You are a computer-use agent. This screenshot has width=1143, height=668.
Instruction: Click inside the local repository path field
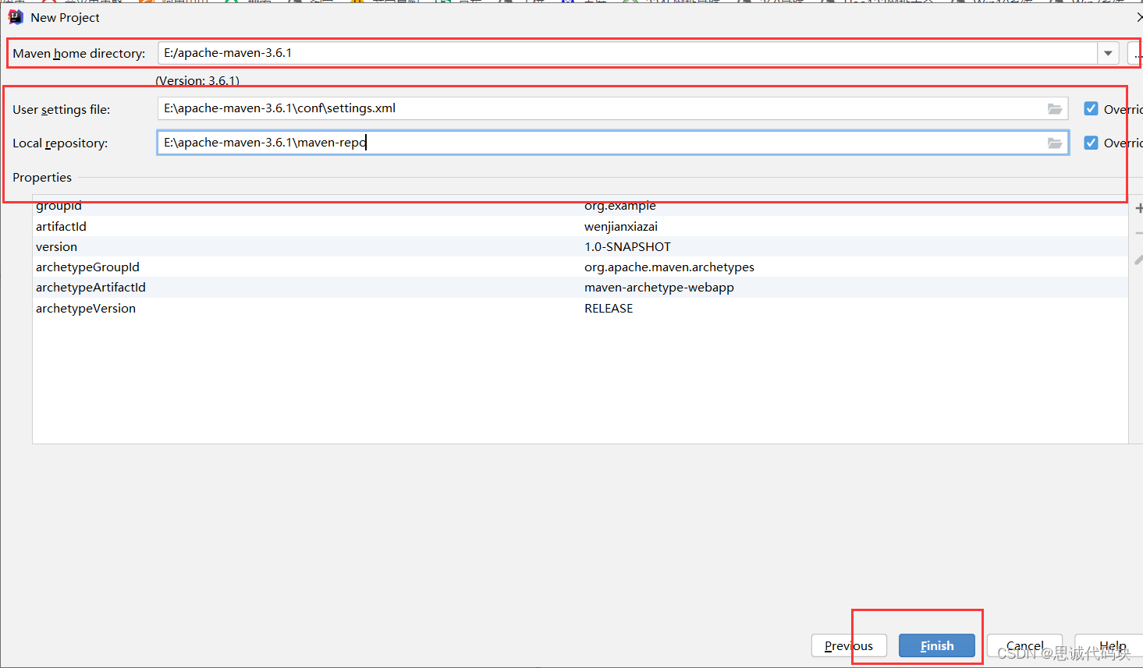(x=546, y=143)
